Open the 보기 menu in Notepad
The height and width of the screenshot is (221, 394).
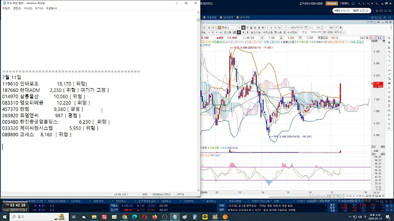39,8
